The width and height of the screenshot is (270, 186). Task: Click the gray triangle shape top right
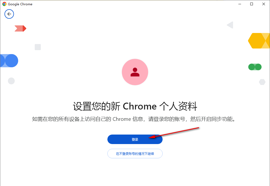point(230,25)
